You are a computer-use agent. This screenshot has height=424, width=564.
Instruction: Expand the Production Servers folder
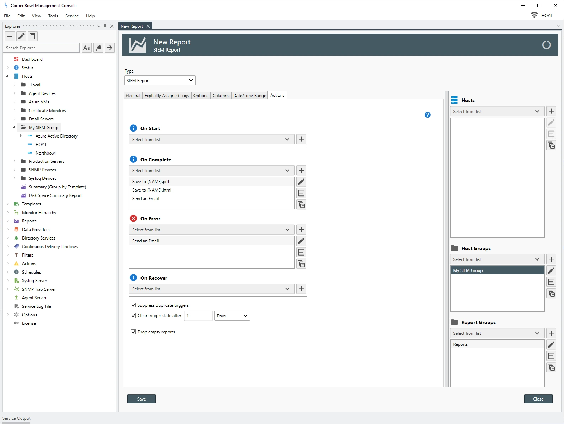[x=14, y=161]
